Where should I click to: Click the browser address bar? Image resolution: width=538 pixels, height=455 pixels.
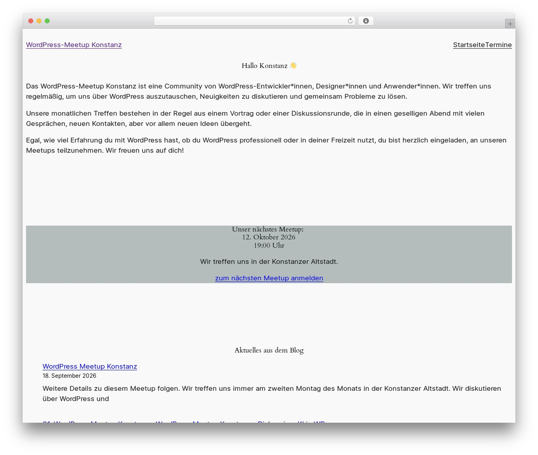click(254, 21)
